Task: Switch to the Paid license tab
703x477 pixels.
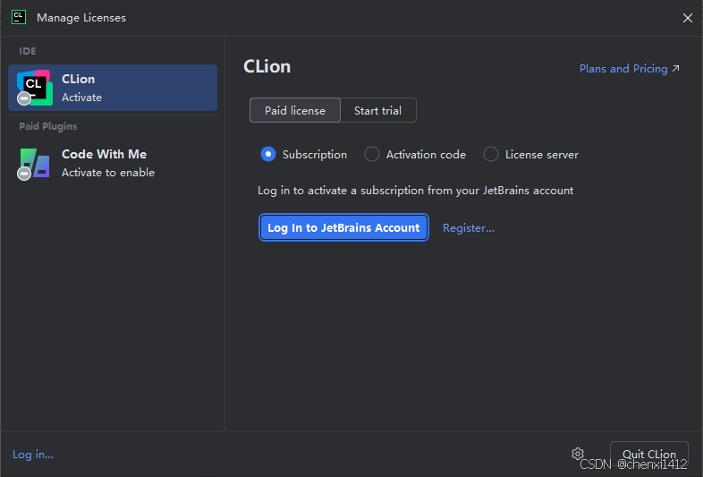Action: point(295,110)
